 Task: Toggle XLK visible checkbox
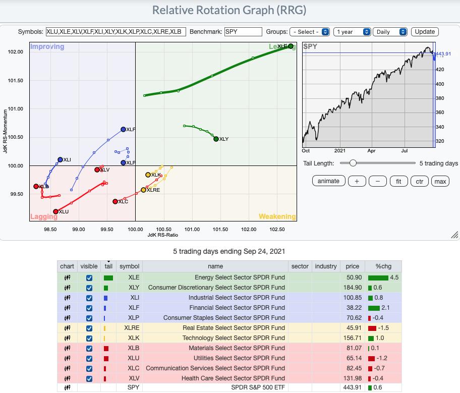pyautogui.click(x=89, y=339)
